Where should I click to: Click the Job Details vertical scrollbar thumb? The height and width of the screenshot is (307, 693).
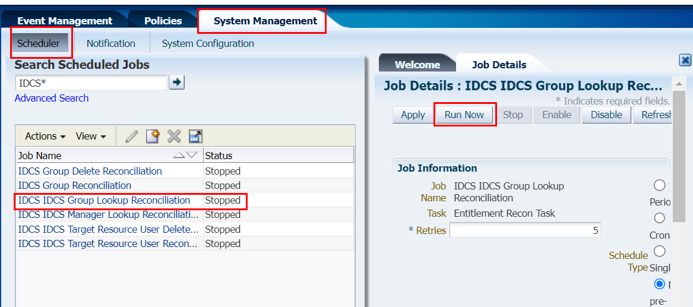678,157
